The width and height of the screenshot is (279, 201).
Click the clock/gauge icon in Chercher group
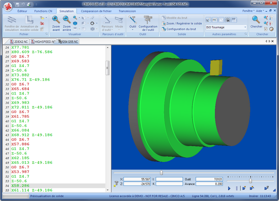coord(272,29)
